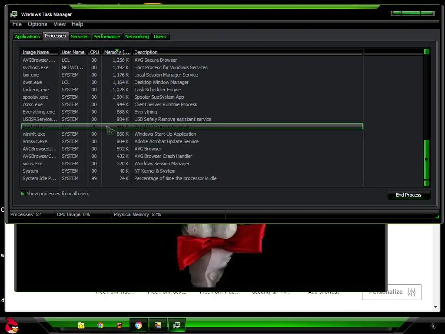Switch to the Networking tab
The width and height of the screenshot is (445, 334).
(x=137, y=37)
